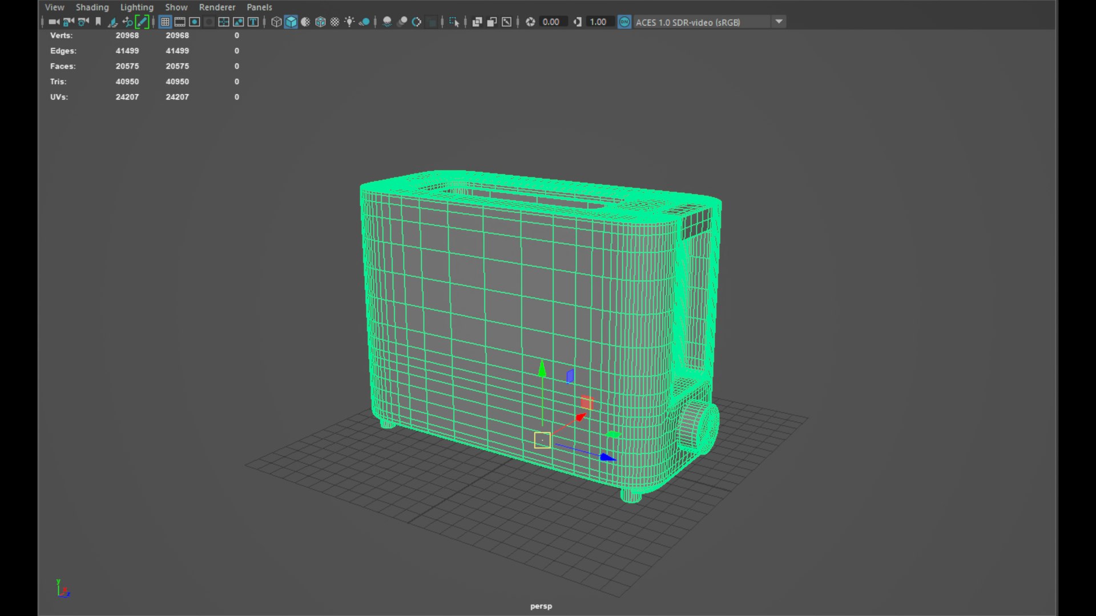1096x616 pixels.
Task: Click the Use All Lights bulb icon
Action: pos(349,22)
